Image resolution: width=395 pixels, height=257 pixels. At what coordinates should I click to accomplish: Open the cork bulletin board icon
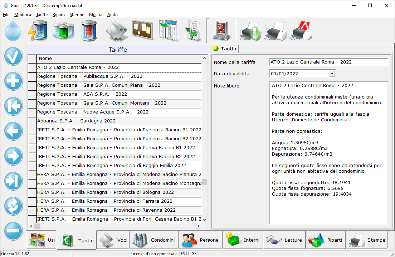[143, 30]
